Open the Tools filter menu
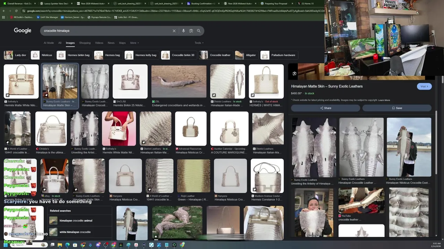The height and width of the screenshot is (249, 444). [x=199, y=43]
